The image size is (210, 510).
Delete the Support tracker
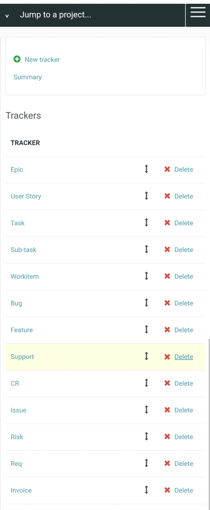point(184,357)
